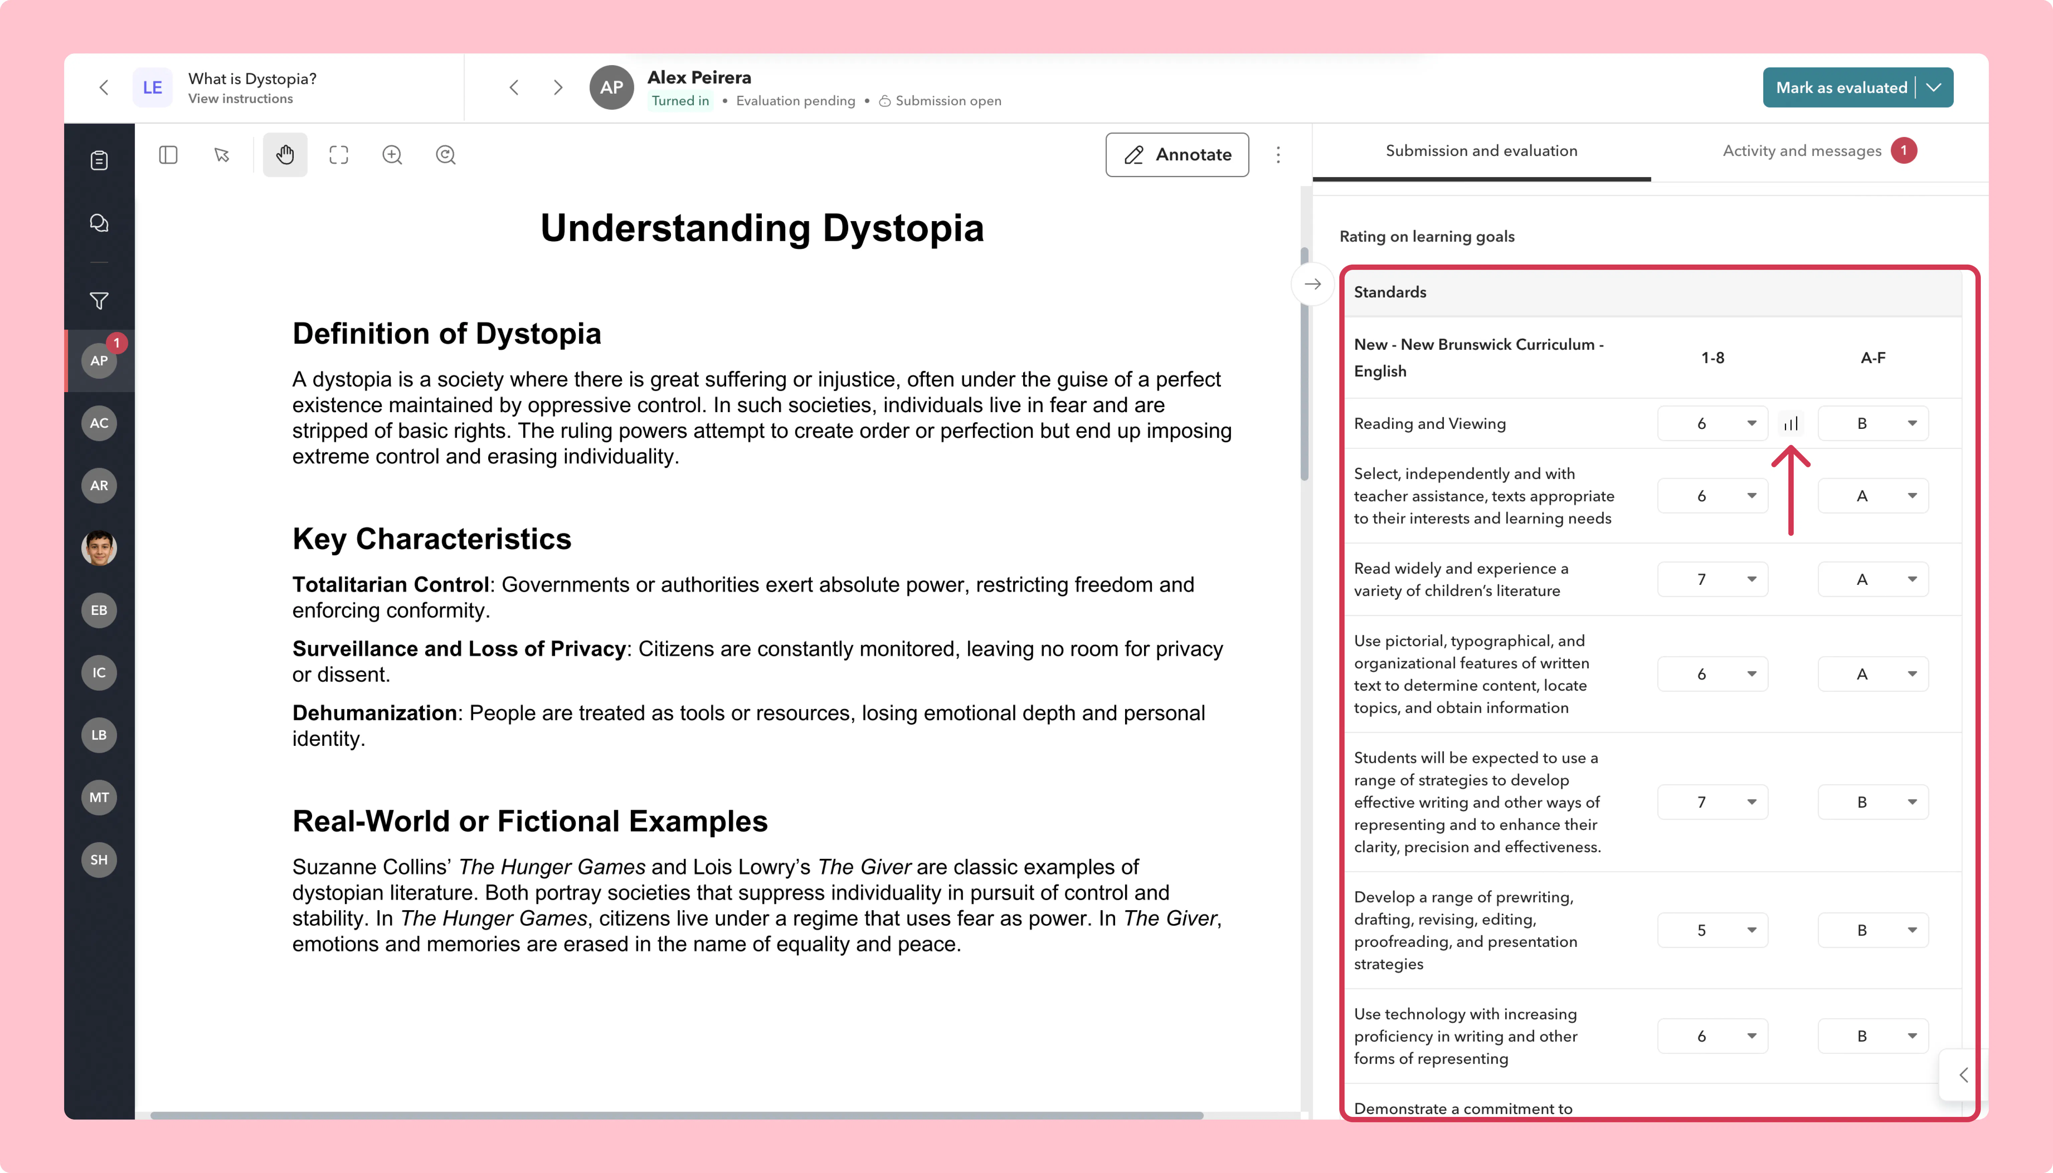Image resolution: width=2053 pixels, height=1173 pixels.
Task: Select student AR in the sidebar
Action: point(99,486)
